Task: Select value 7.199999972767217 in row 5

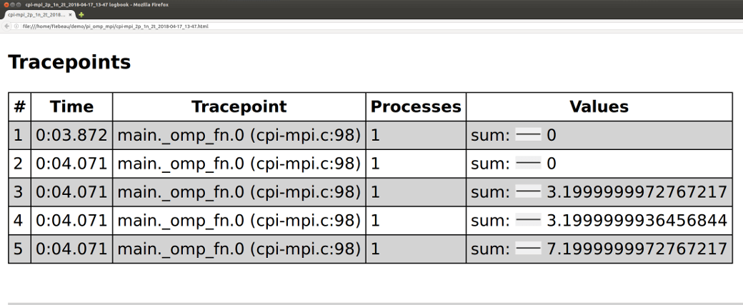Action: point(637,249)
